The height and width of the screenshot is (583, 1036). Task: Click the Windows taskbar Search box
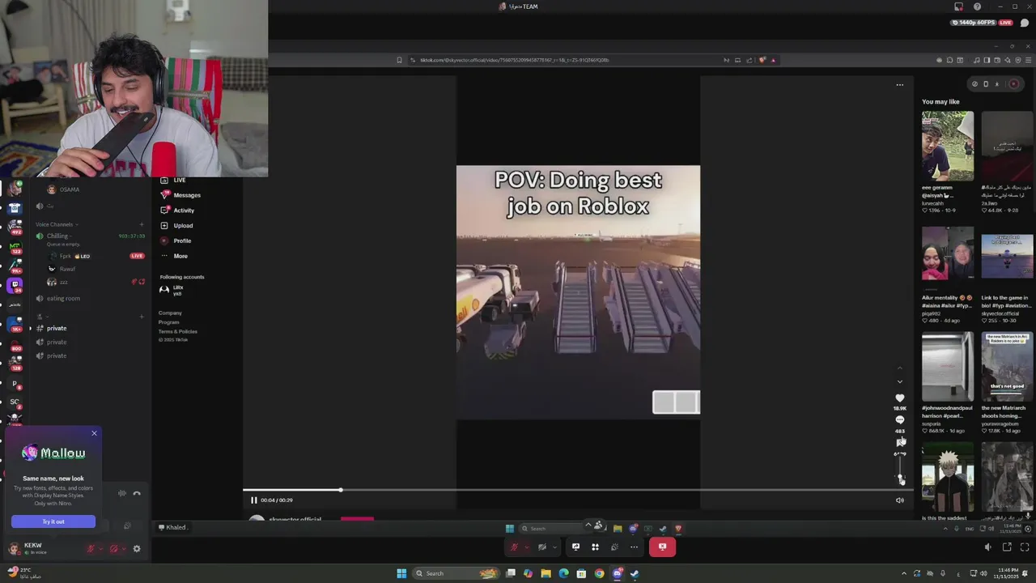click(456, 573)
